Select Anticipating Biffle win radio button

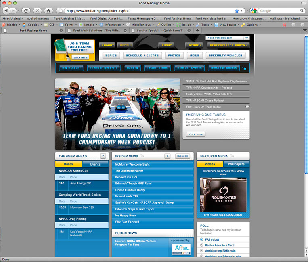pyautogui.click(x=202, y=251)
